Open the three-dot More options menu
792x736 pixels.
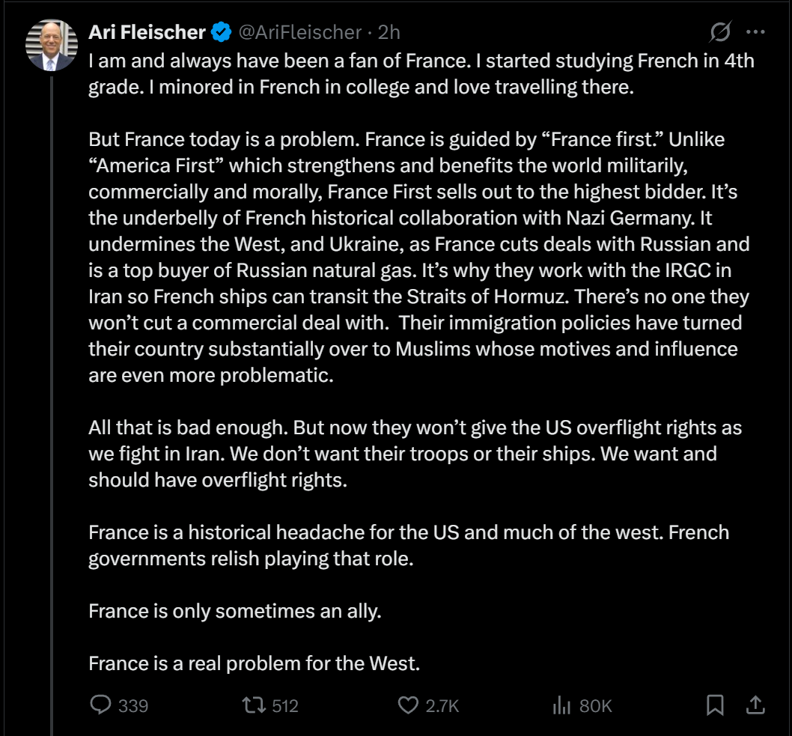[x=755, y=32]
